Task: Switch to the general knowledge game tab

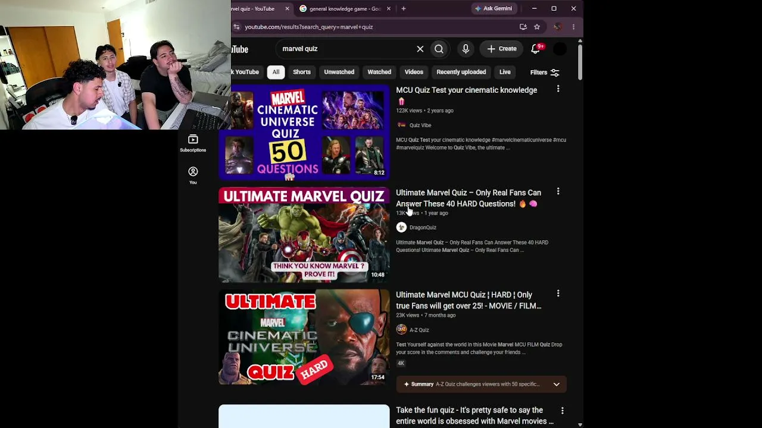Action: click(345, 8)
